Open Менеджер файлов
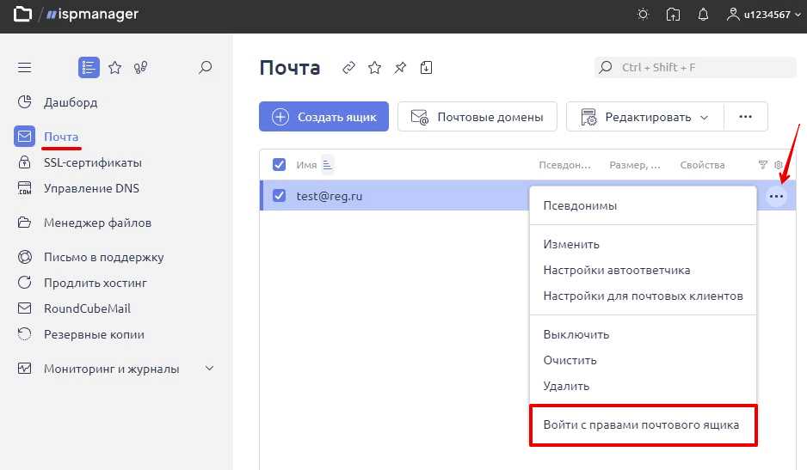 [x=97, y=223]
